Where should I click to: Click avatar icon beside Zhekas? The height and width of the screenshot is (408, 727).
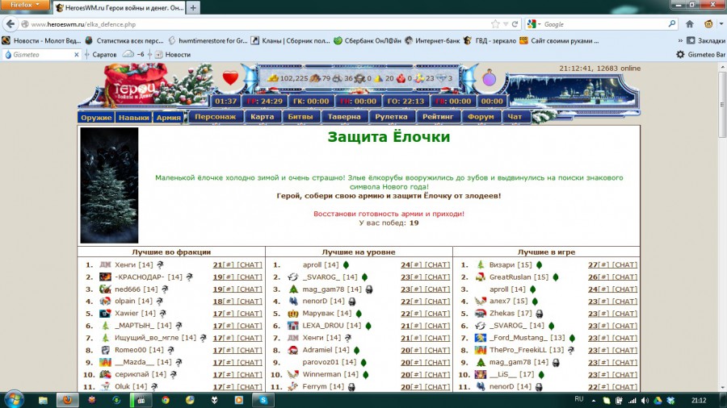pyautogui.click(x=481, y=314)
